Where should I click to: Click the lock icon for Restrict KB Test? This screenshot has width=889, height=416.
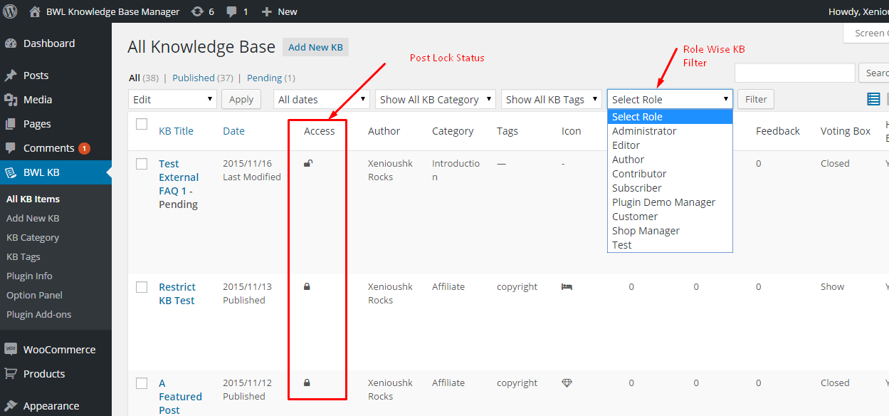point(307,286)
